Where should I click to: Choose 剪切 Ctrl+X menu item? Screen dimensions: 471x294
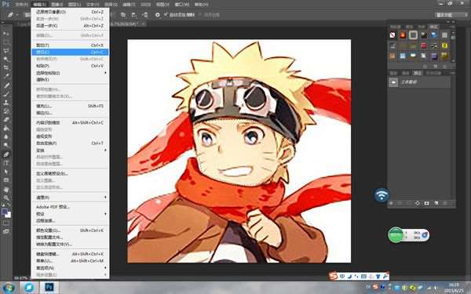click(x=70, y=45)
